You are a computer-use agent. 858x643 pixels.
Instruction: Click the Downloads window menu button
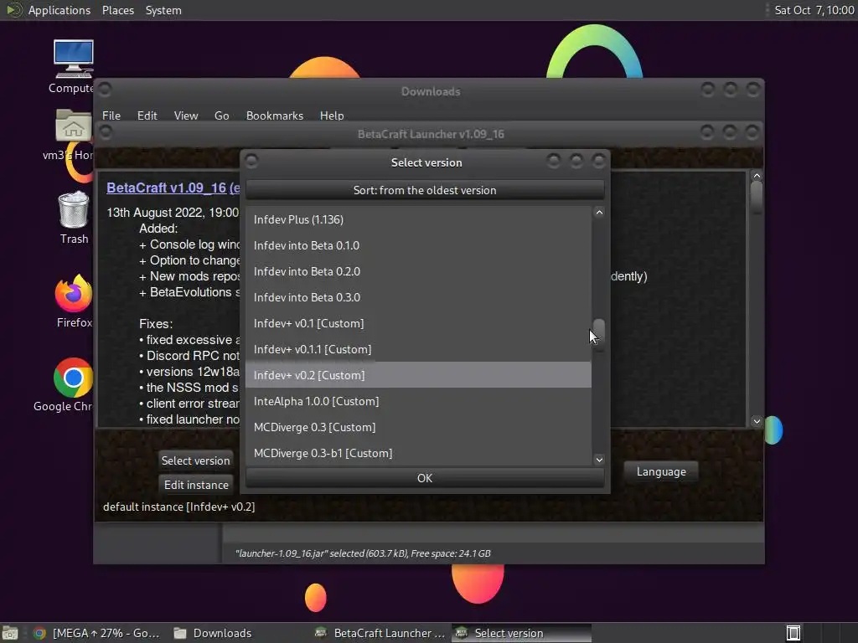[x=105, y=89]
